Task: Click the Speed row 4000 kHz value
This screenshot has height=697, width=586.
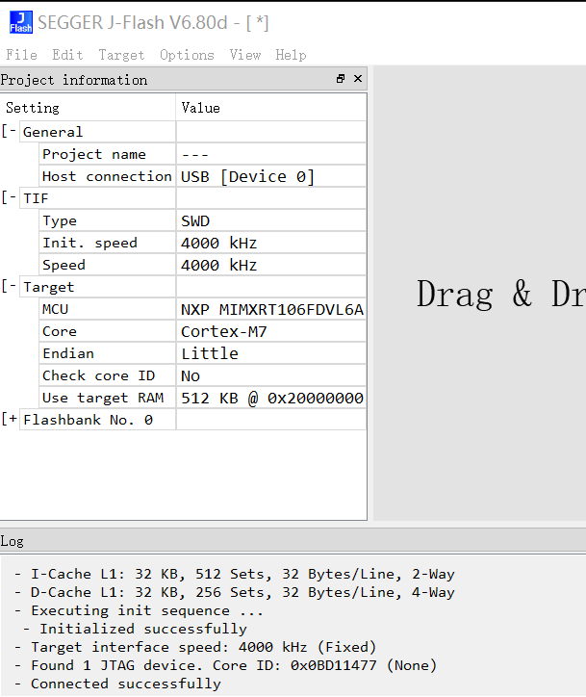Action: point(271,265)
